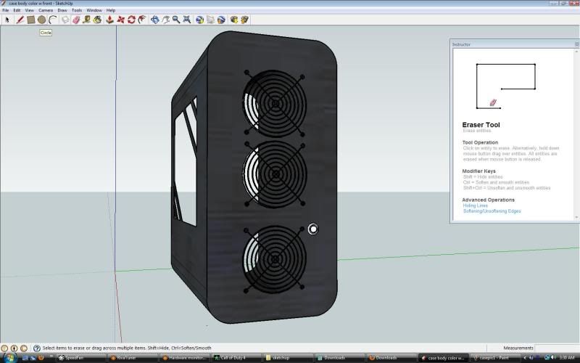Select the red Move tool

click(x=120, y=20)
